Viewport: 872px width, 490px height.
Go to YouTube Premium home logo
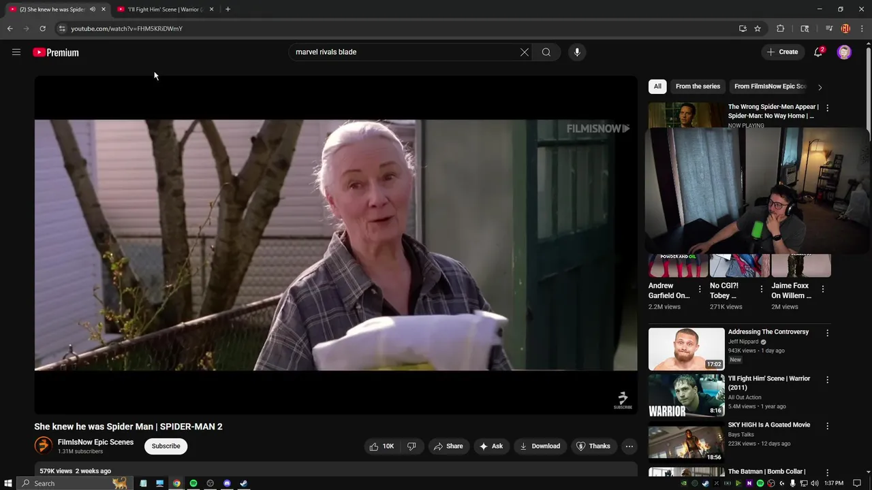(x=56, y=52)
